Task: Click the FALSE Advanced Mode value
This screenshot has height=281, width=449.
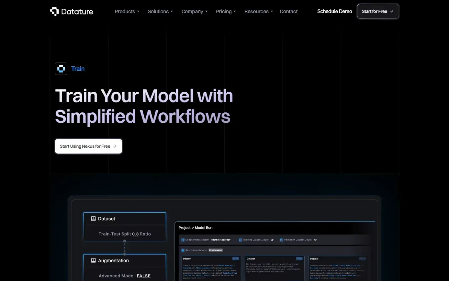Action: [x=143, y=276]
